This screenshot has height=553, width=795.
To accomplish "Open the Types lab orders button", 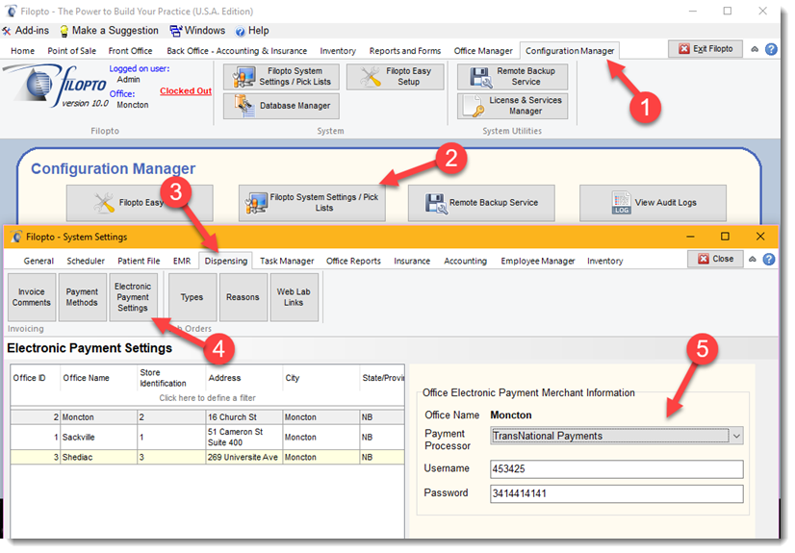I will pos(192,297).
